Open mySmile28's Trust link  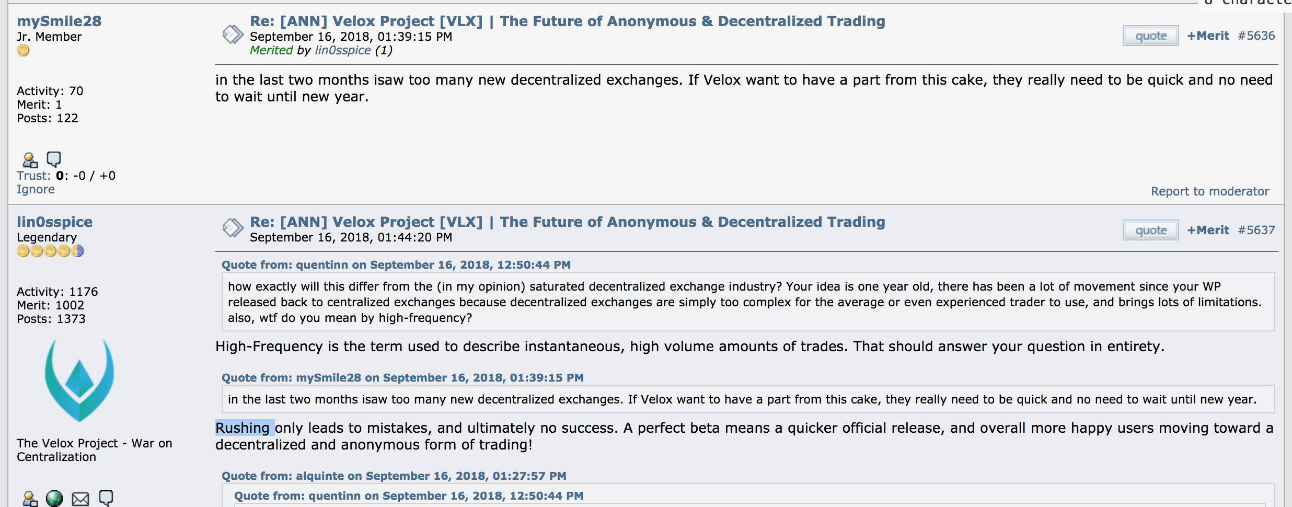click(x=33, y=176)
